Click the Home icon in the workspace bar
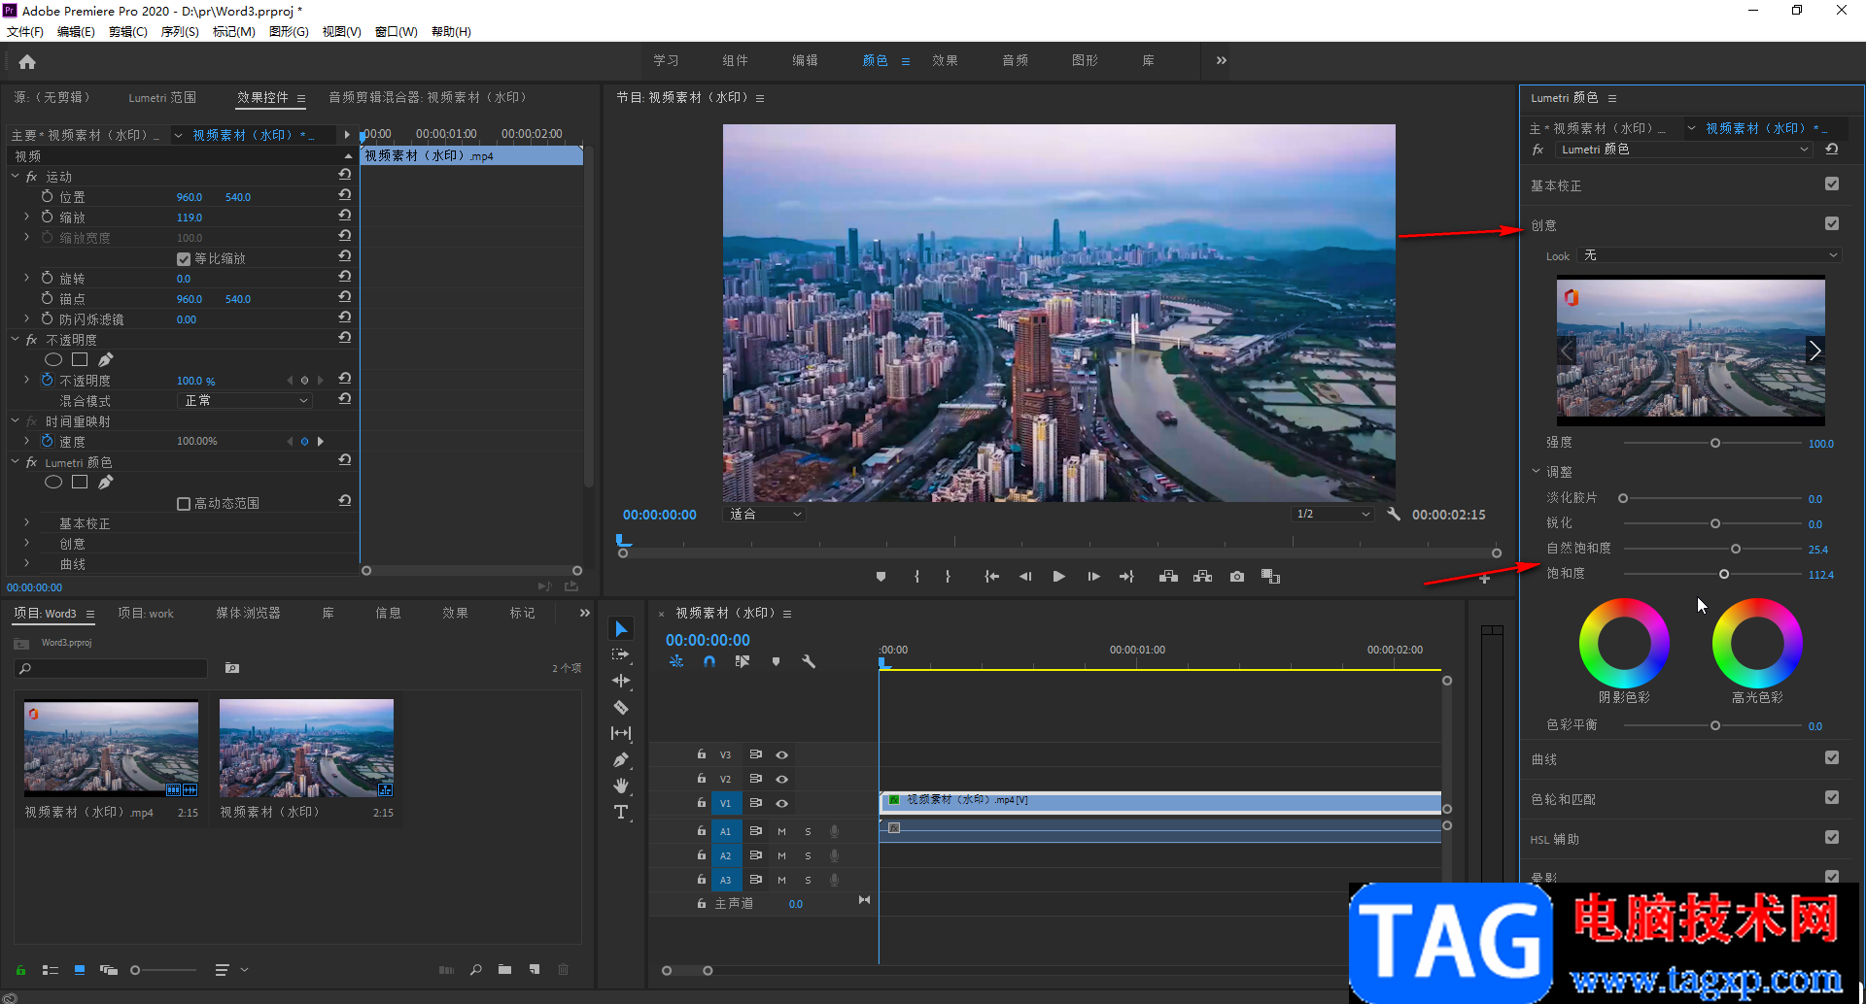 click(27, 62)
